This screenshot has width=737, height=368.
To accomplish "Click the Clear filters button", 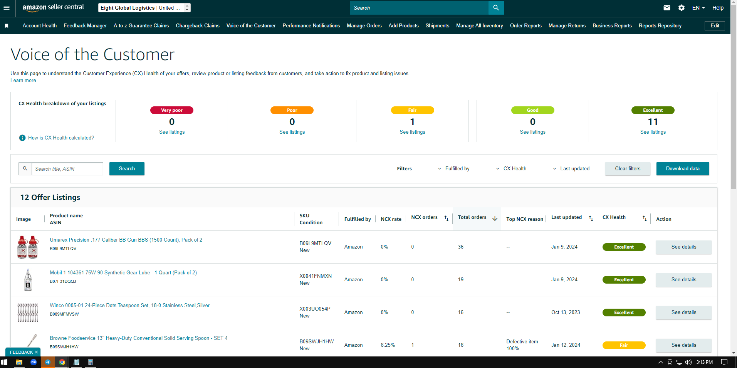I will 628,169.
